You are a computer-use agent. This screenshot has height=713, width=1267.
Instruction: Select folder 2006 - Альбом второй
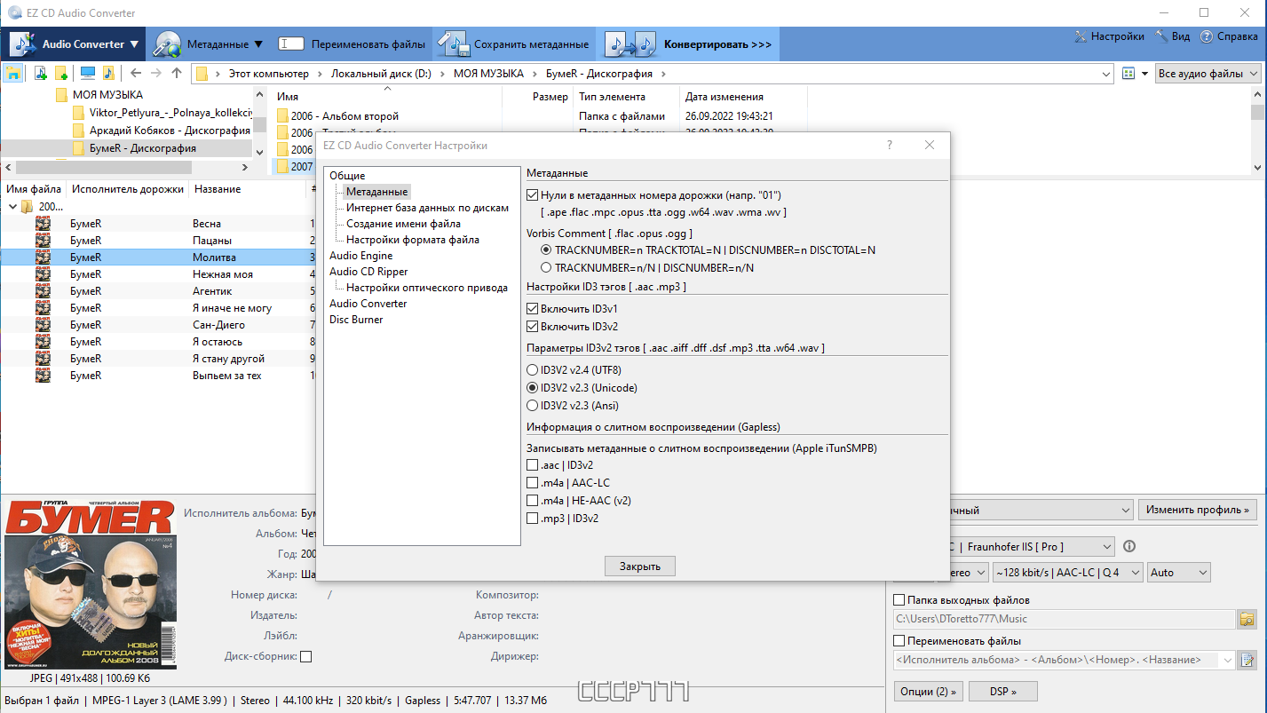(344, 116)
